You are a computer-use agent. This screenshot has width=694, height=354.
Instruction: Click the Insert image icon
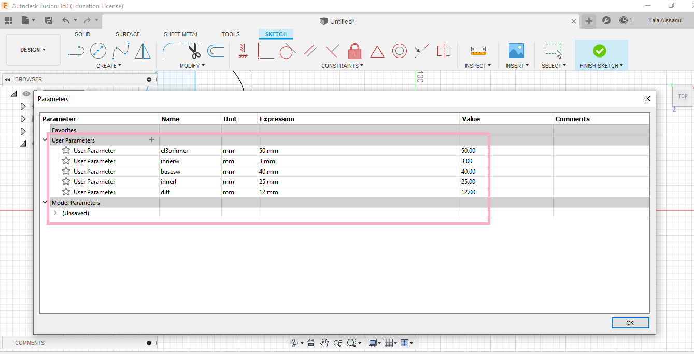pyautogui.click(x=516, y=51)
